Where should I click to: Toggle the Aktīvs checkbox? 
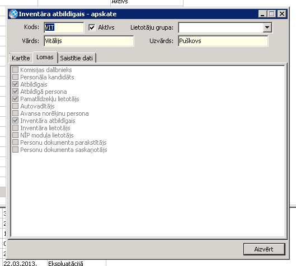click(92, 27)
